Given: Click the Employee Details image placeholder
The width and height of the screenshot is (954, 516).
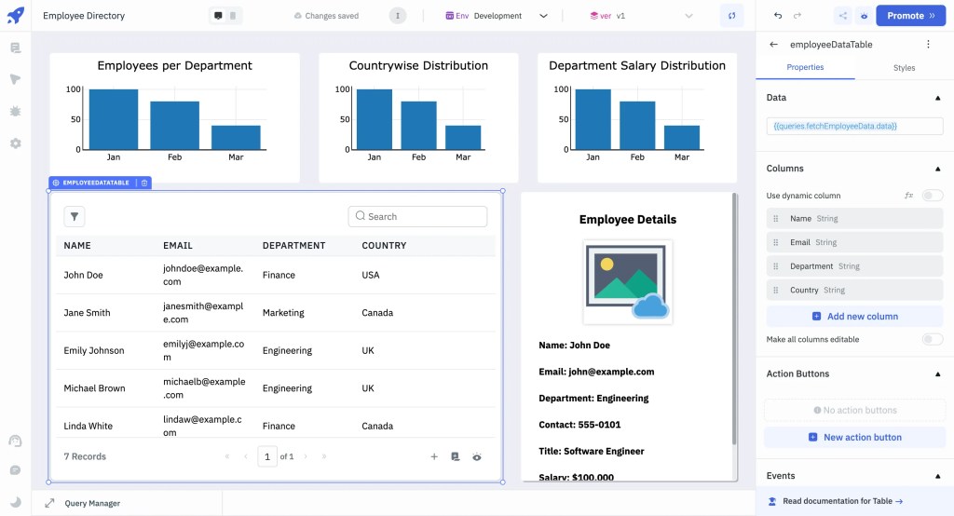Looking at the screenshot, I should (x=627, y=281).
